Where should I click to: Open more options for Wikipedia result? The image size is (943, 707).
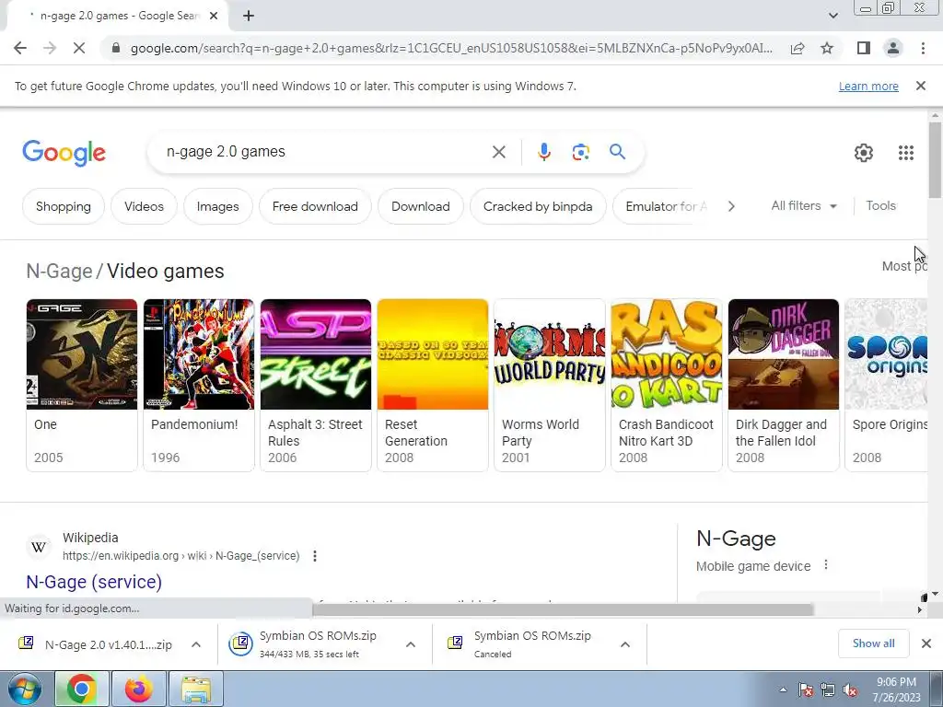315,556
